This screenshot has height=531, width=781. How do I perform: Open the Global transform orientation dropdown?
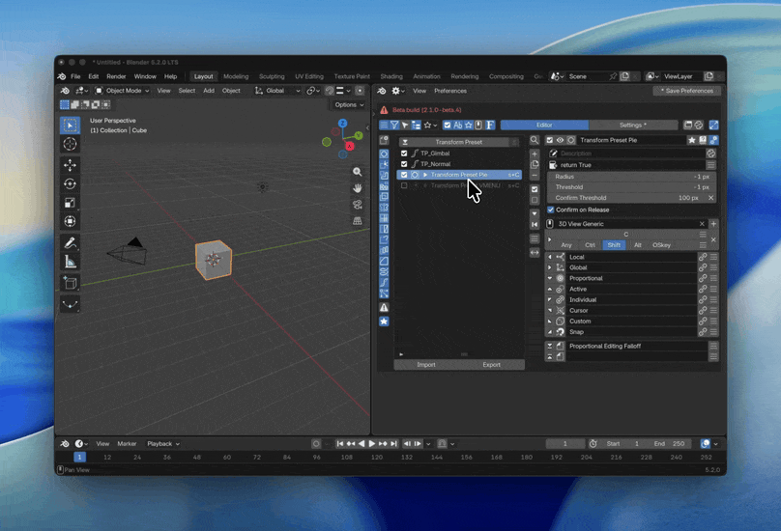(277, 91)
